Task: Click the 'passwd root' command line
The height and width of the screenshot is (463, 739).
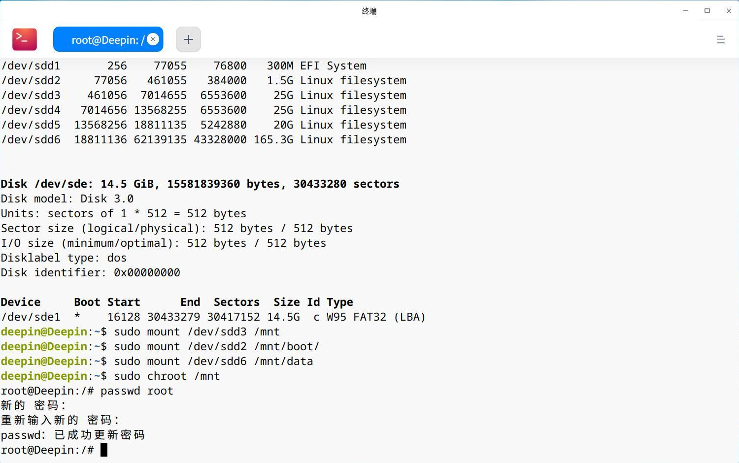Action: [137, 391]
